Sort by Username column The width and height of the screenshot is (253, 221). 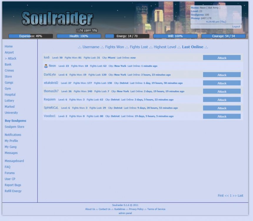(91, 47)
